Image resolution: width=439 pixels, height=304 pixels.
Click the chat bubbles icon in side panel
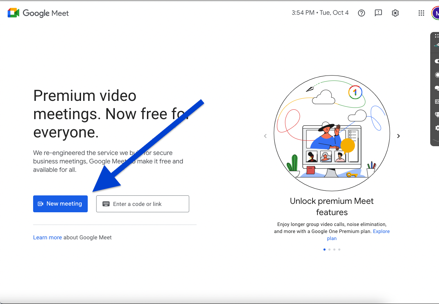(437, 88)
